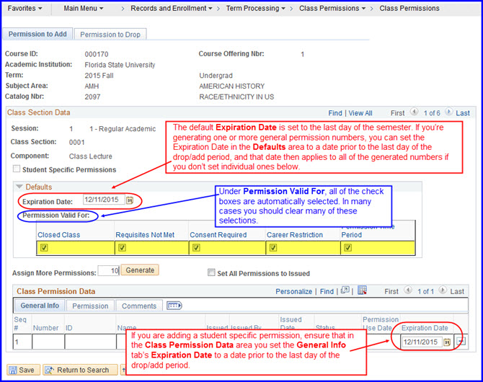Show next row in Class Section Data
Viewport: 483px width, 382px height.
click(449, 112)
